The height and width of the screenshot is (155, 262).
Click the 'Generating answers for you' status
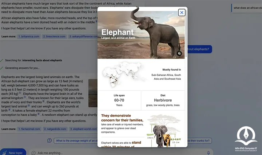pos(22,68)
